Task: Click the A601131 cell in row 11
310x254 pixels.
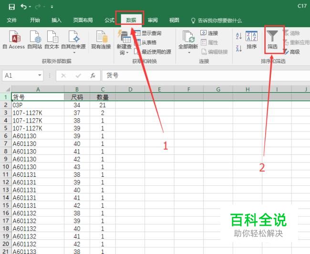Action: 38,174
